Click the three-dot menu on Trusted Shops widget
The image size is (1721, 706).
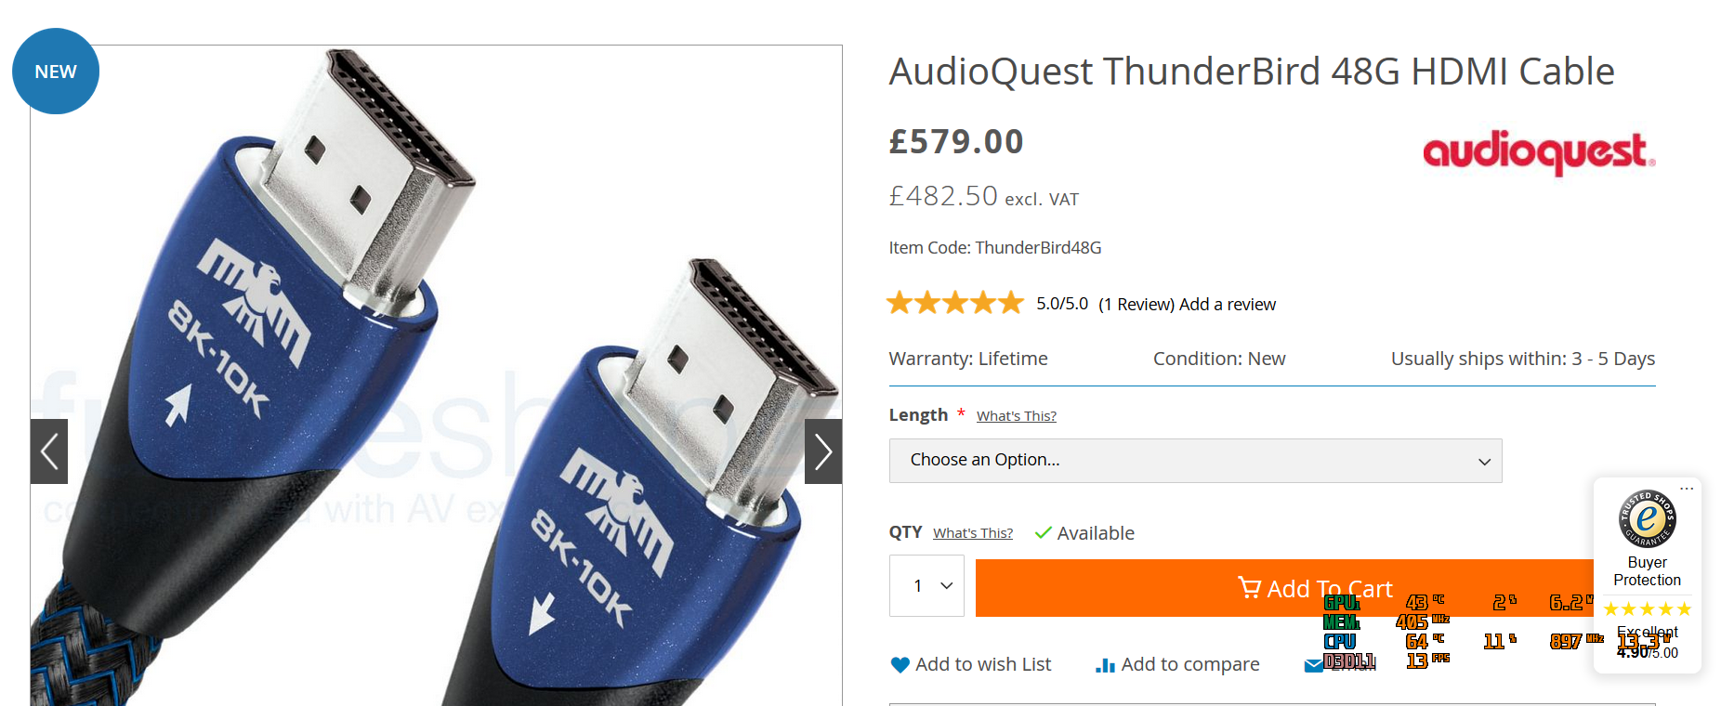tap(1687, 488)
